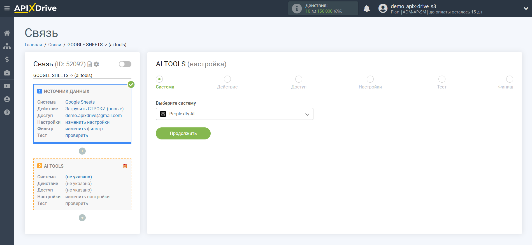Add step with plus below AI TOOLS
532x245 pixels.
pos(82,218)
